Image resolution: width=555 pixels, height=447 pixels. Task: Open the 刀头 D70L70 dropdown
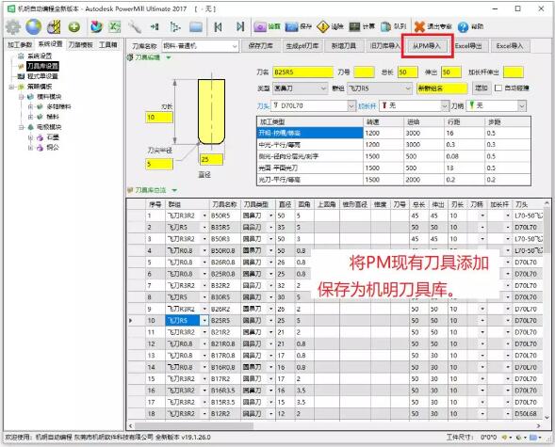click(x=313, y=105)
